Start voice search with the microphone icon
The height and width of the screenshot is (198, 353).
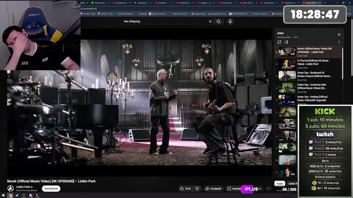point(230,21)
